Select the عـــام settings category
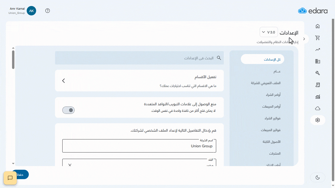 (277, 71)
